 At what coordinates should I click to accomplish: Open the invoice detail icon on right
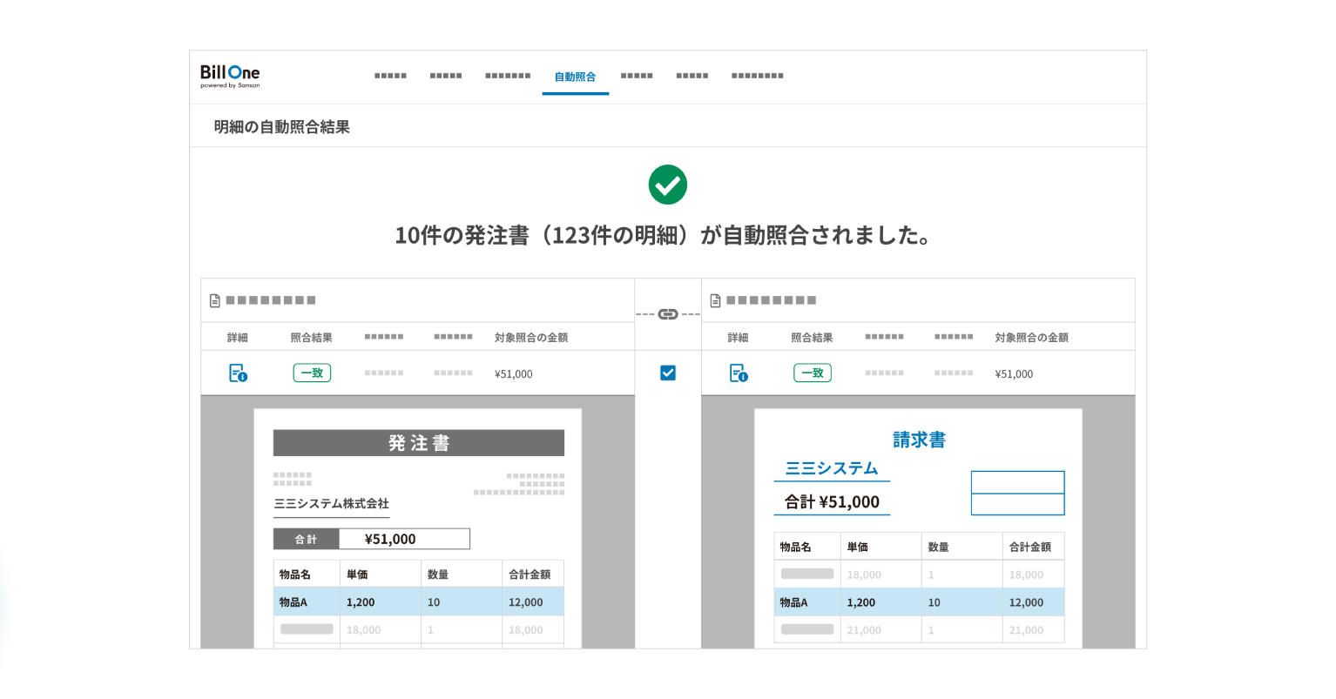(739, 373)
